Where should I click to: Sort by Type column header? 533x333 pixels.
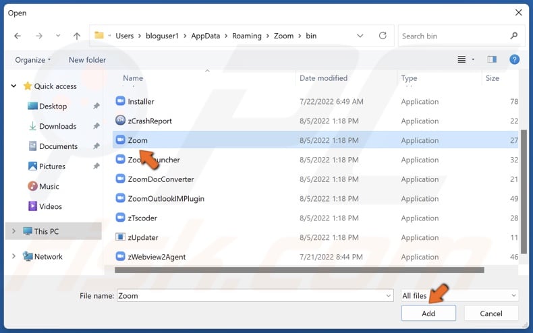409,78
